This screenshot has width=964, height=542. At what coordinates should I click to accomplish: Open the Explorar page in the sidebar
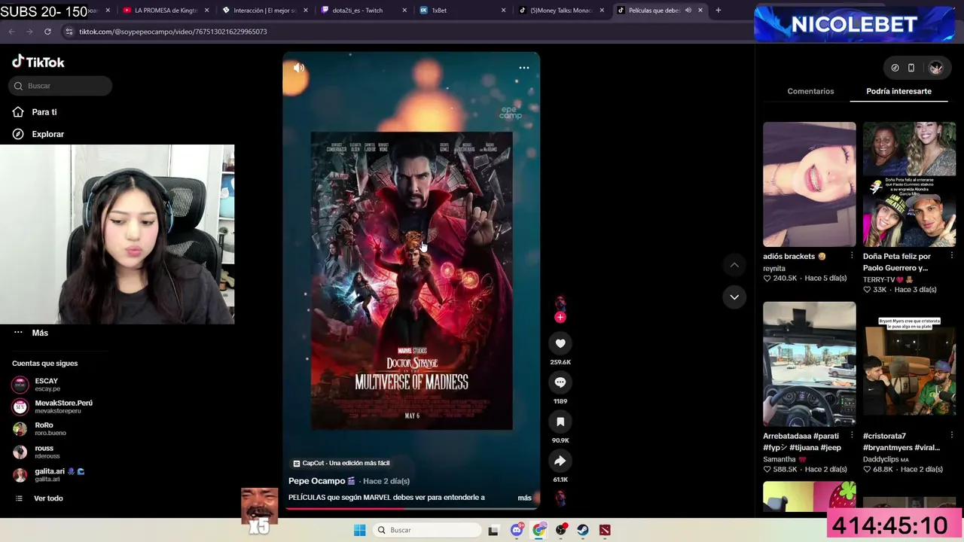[x=47, y=134]
